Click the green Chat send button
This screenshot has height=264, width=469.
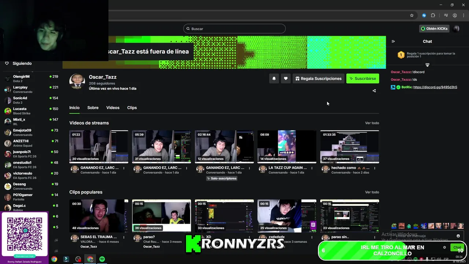coord(457,247)
